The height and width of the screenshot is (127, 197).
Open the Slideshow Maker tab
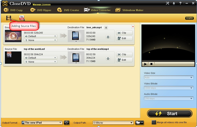(129, 10)
